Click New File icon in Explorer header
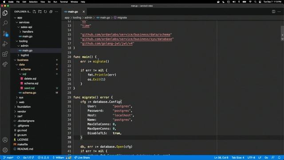 tap(34, 12)
